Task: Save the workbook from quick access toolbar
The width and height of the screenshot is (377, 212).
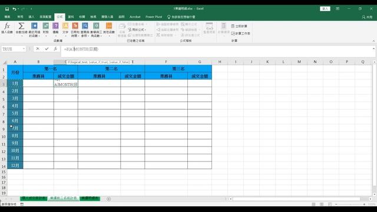Action: [x=7, y=9]
